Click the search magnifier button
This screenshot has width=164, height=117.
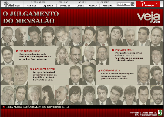point(132,4)
